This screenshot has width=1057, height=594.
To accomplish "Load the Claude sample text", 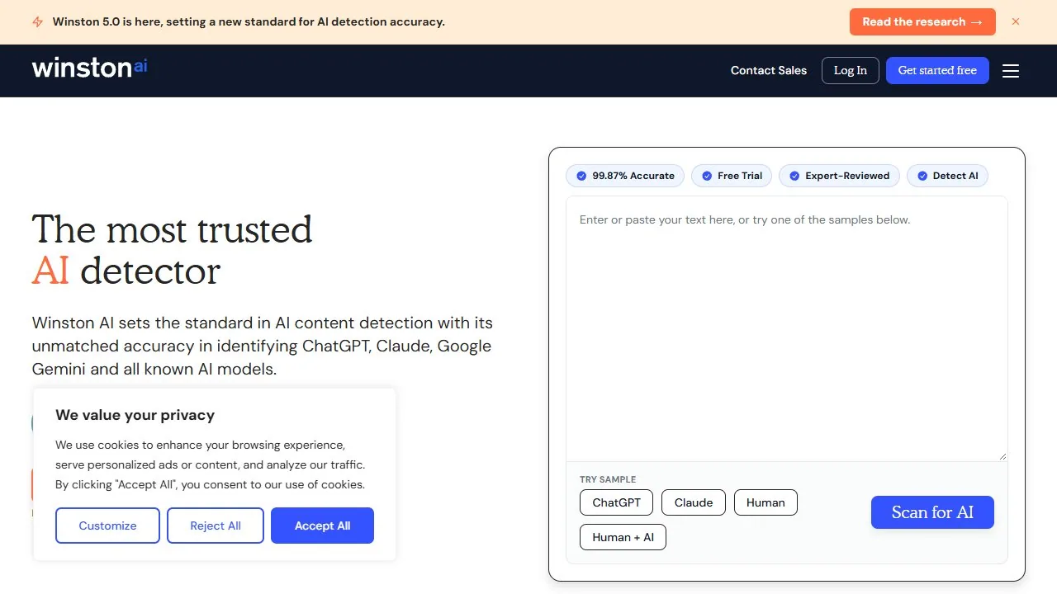I will [x=694, y=502].
